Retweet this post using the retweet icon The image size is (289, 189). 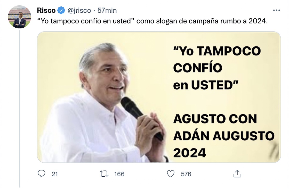point(104,174)
